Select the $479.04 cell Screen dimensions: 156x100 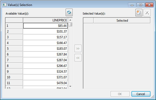tap(45, 83)
